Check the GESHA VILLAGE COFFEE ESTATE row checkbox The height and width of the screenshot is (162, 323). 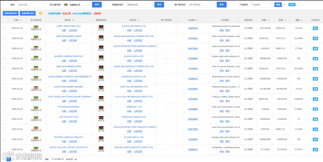point(4,149)
